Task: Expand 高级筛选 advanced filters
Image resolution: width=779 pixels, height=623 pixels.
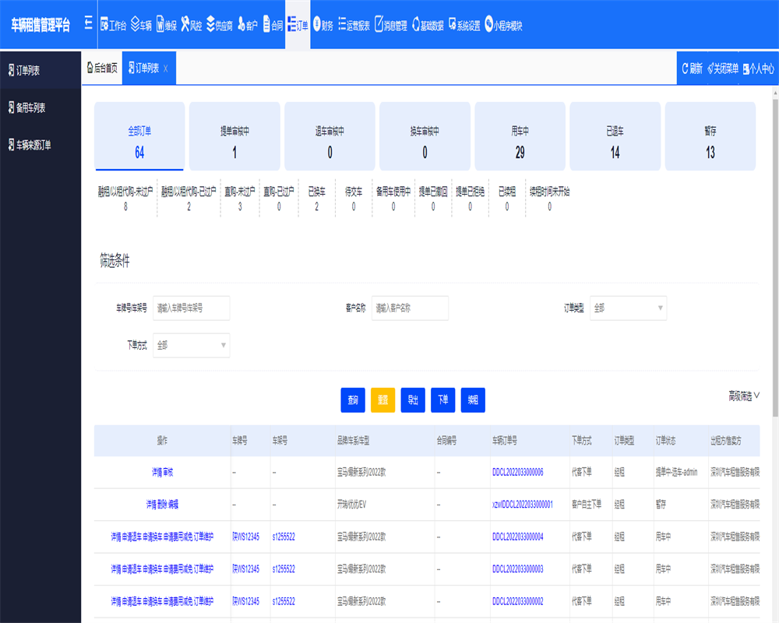Action: pyautogui.click(x=744, y=396)
